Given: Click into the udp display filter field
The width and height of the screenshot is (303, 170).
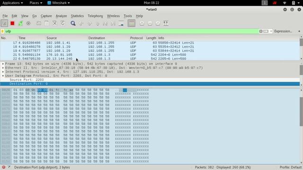Looking at the screenshot, I should pos(132,31).
